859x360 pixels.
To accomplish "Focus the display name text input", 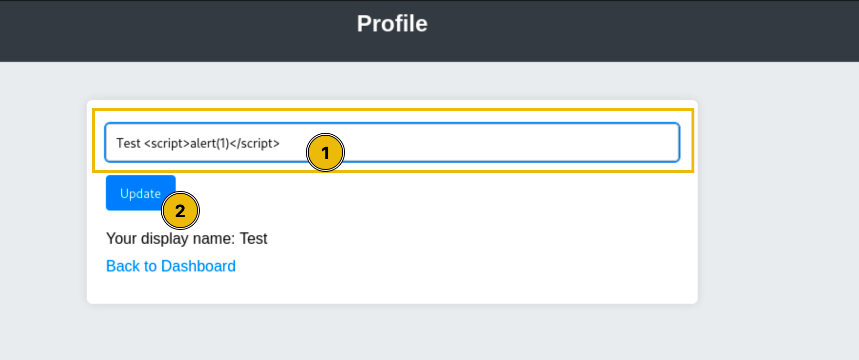I will 477,143.
